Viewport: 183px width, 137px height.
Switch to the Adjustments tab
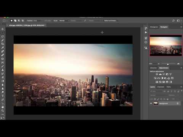point(164,68)
